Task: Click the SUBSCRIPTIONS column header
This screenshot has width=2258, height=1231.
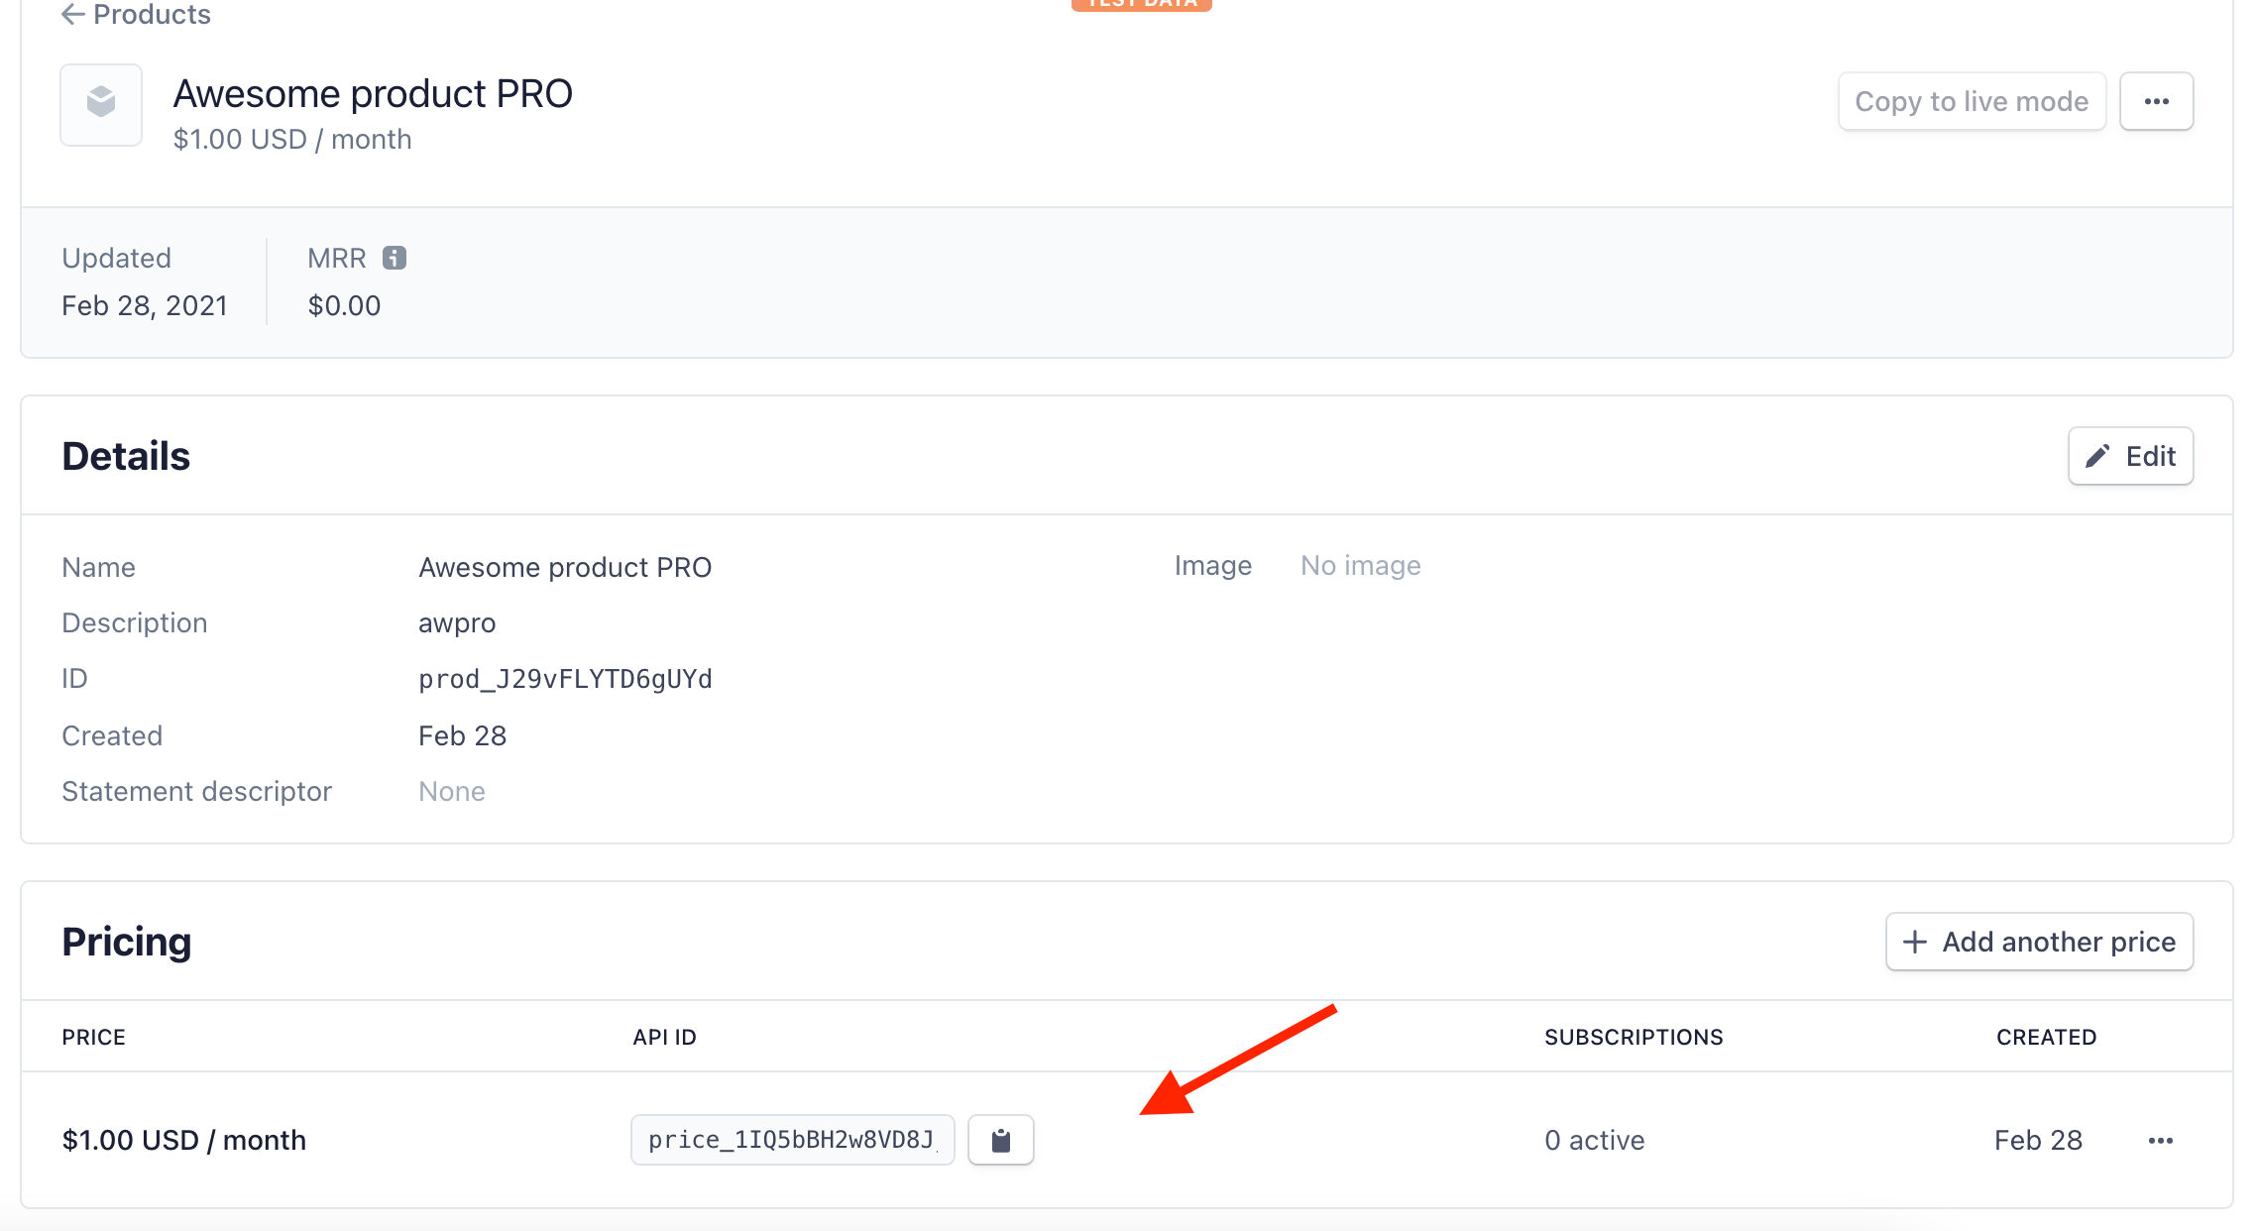Action: pos(1634,1037)
